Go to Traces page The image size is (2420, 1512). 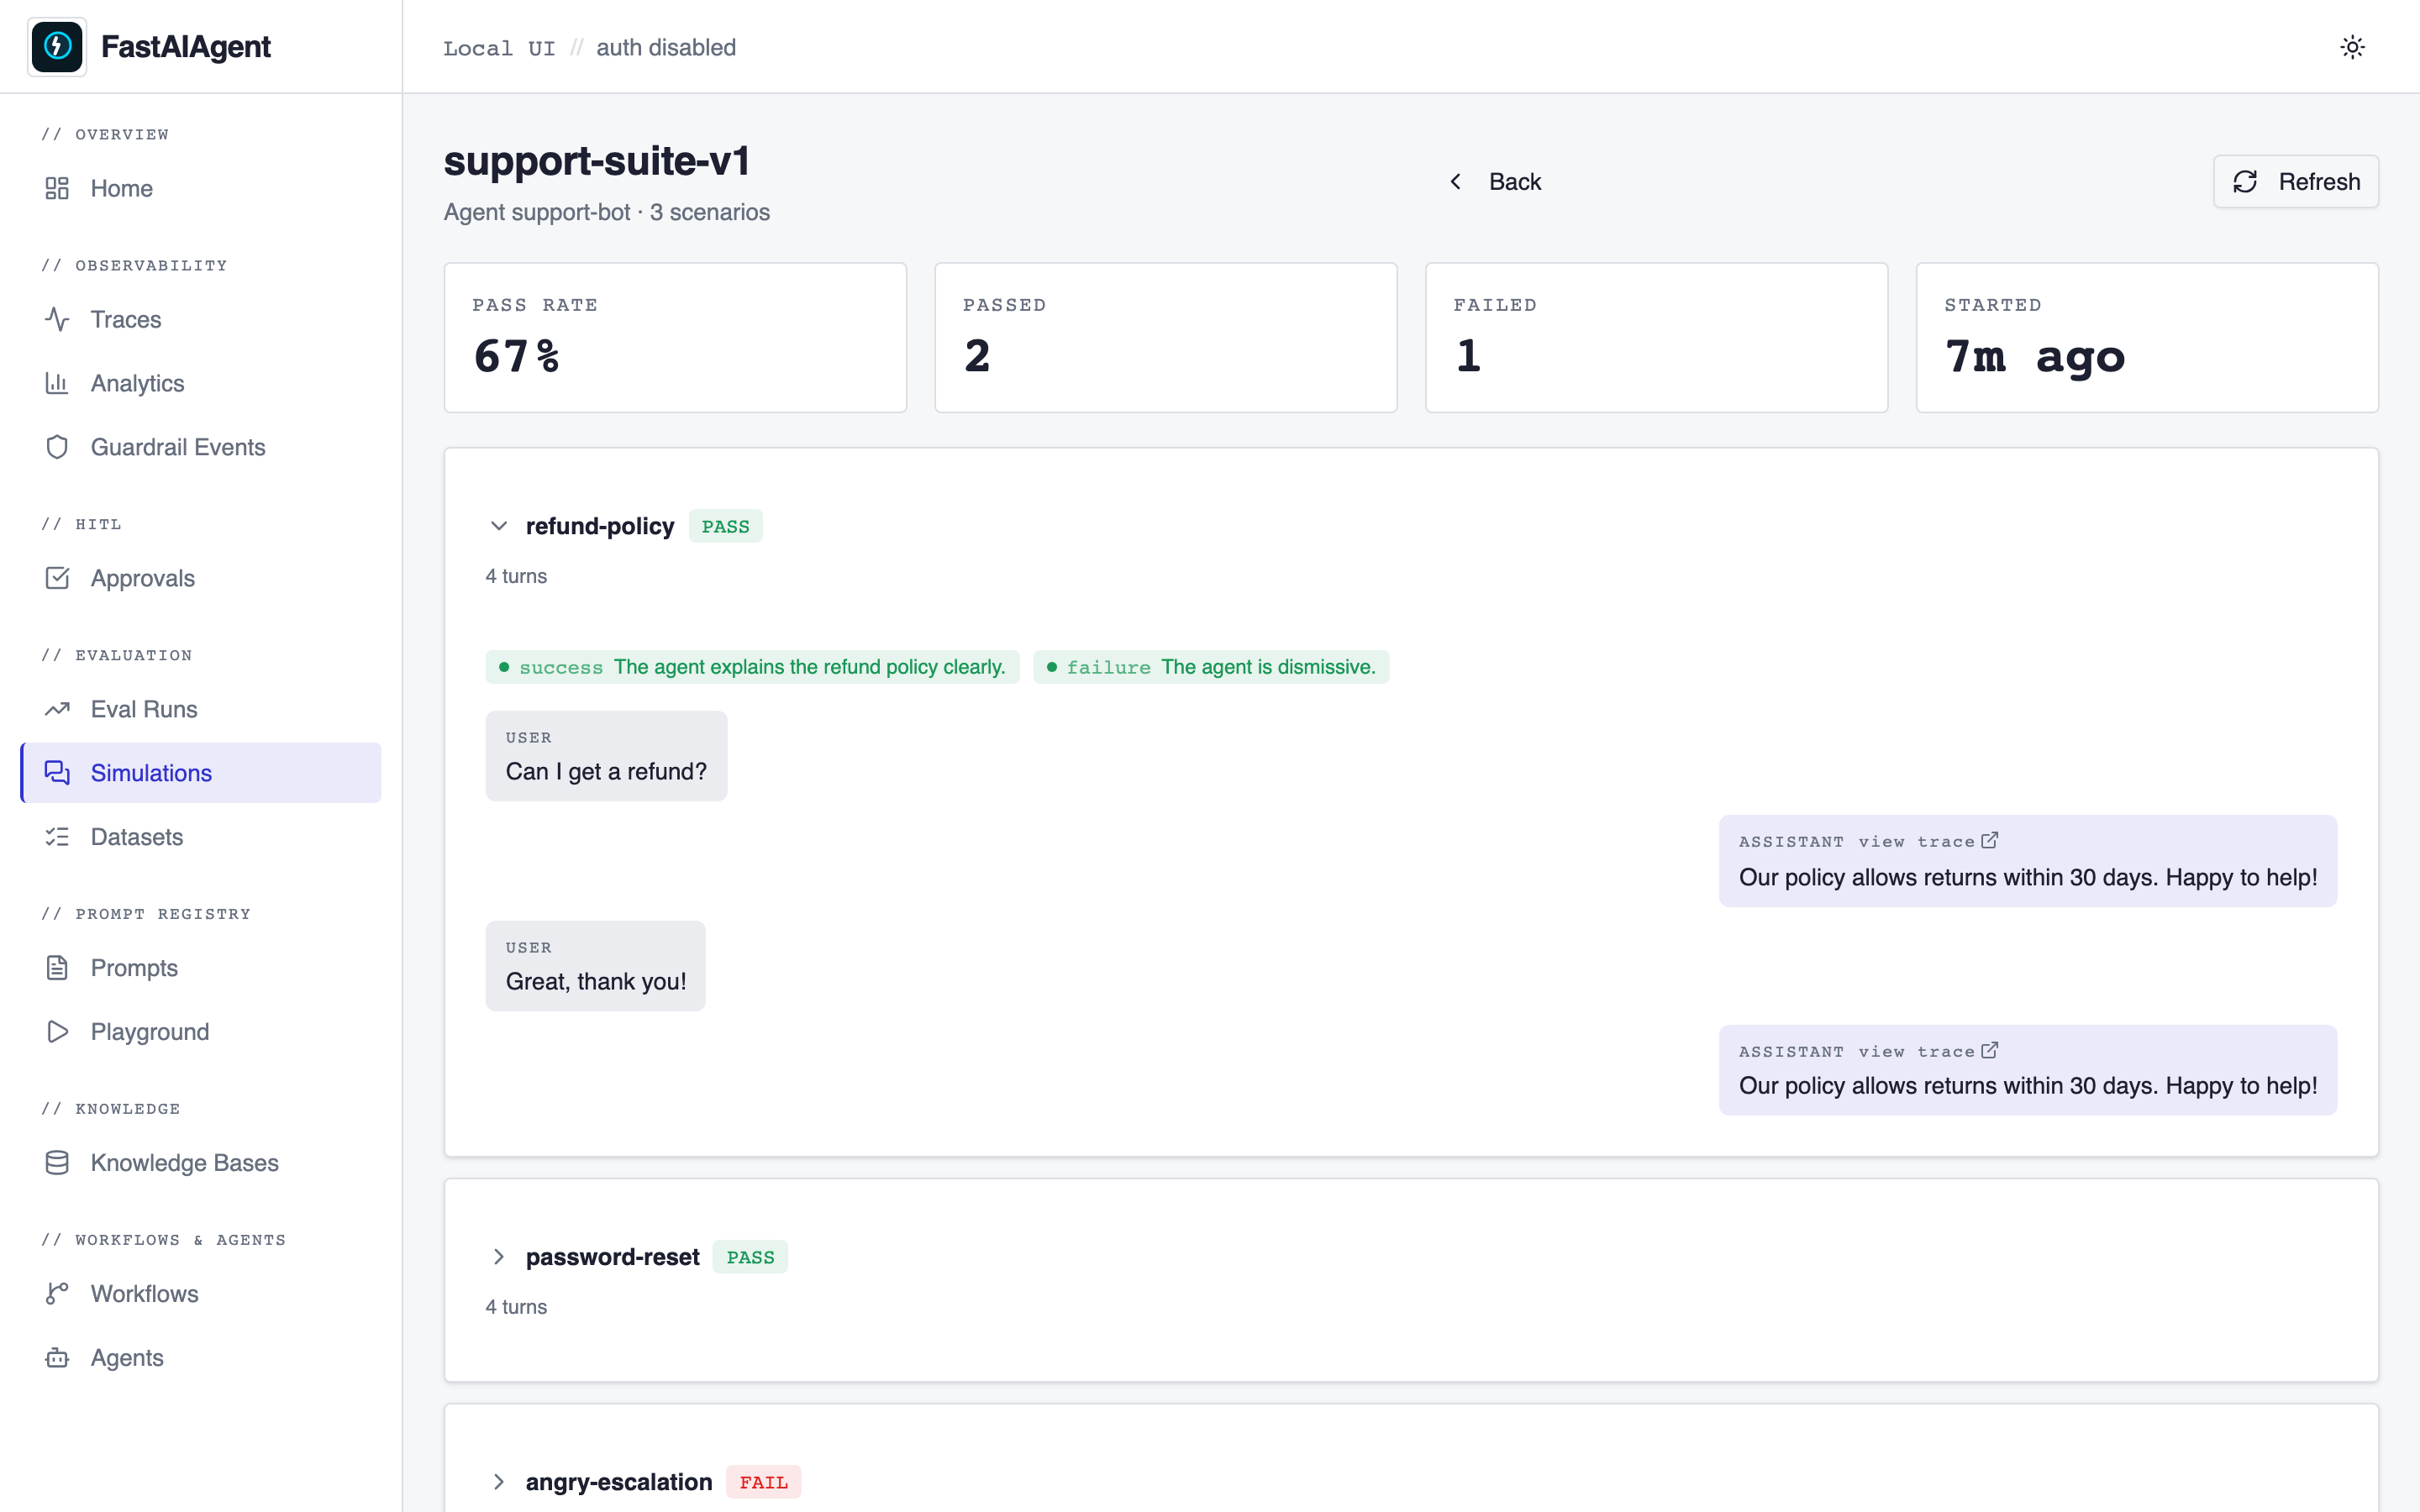coord(200,319)
